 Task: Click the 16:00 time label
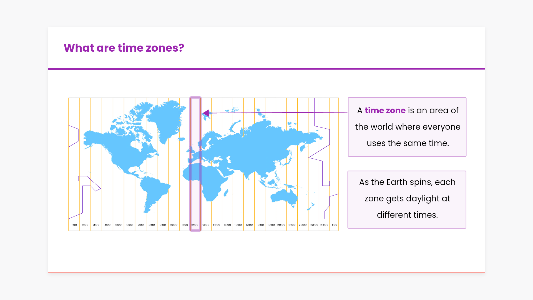tap(238, 225)
